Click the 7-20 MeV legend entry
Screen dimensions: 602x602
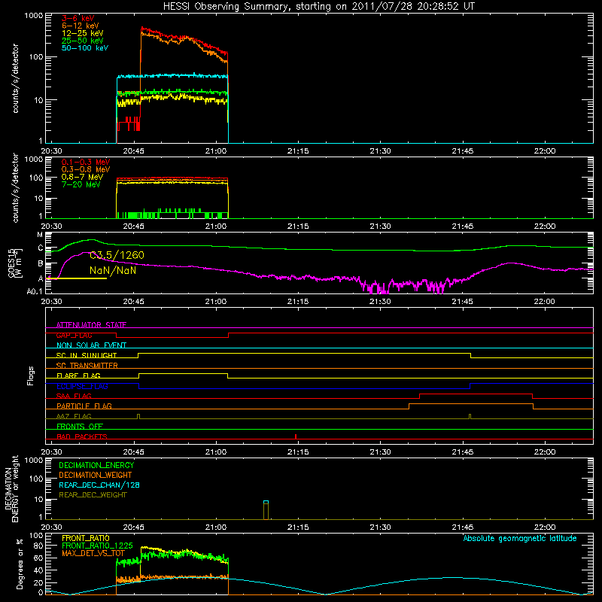coord(81,184)
